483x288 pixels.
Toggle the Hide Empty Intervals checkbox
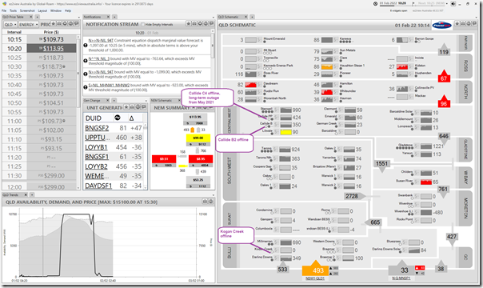[142, 24]
